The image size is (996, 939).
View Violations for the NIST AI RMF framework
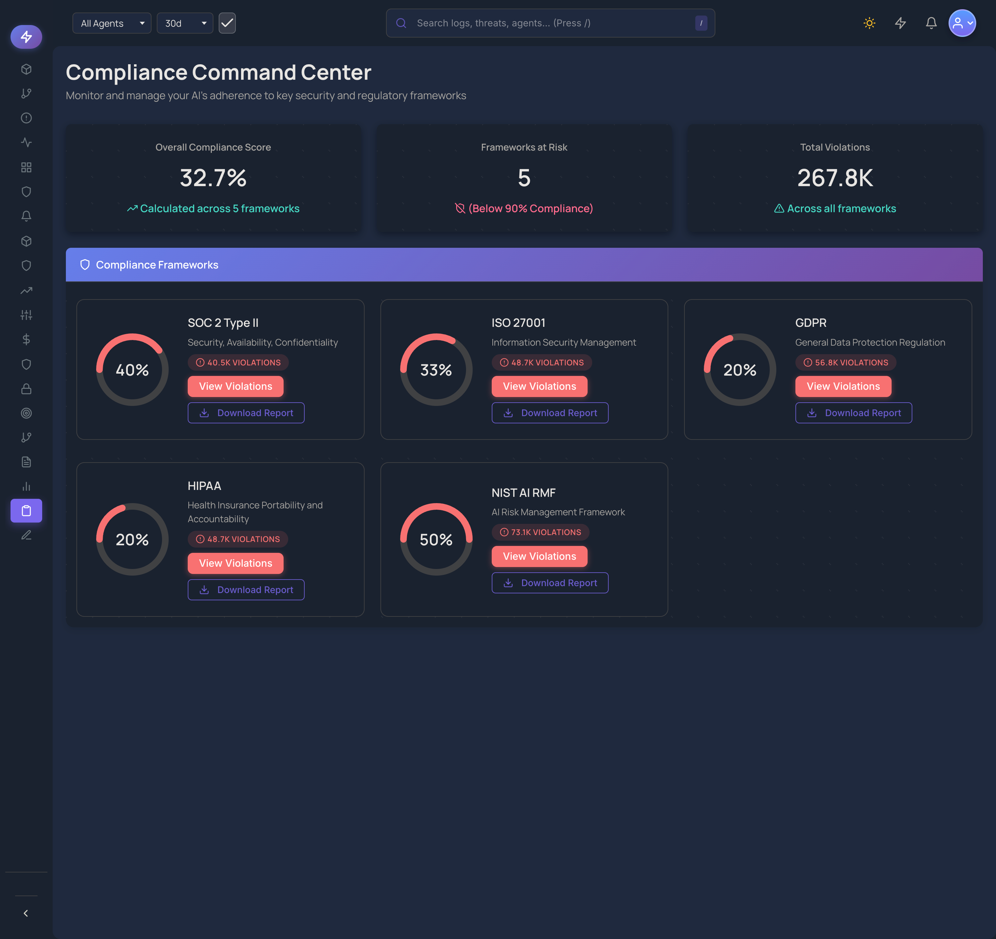click(539, 556)
